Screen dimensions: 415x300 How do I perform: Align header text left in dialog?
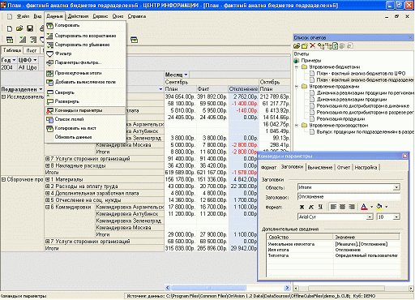[x=334, y=207]
